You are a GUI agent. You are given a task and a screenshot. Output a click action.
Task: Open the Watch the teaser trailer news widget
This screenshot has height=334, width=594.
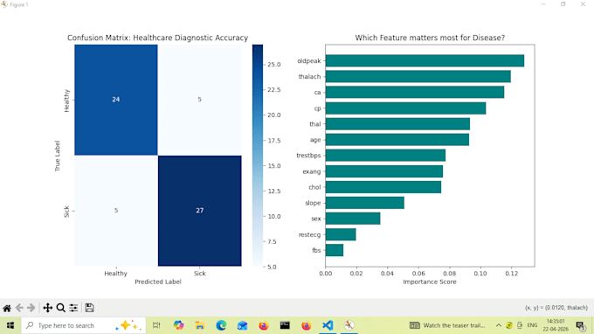(447, 325)
